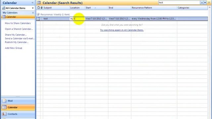
Task: Sort by the Icon column header
Action: click(x=38, y=8)
